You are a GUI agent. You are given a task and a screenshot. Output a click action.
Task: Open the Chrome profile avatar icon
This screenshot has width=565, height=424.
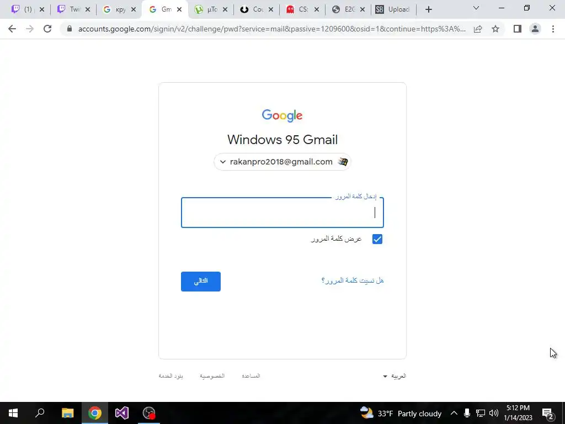tap(535, 29)
